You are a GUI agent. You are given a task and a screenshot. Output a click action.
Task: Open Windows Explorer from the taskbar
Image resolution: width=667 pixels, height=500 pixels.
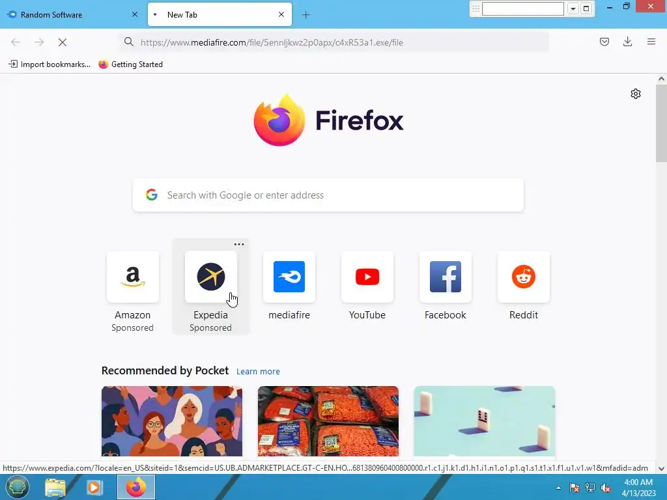[x=55, y=487]
